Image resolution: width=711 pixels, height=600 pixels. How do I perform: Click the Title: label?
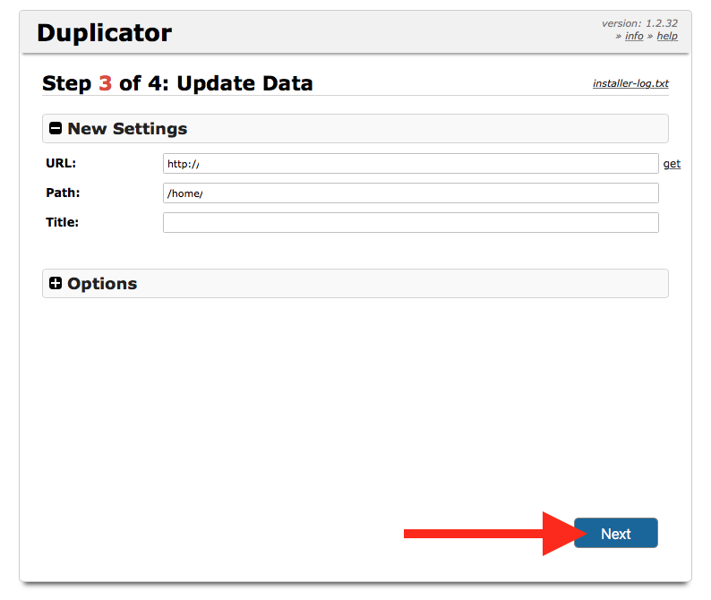coord(62,222)
